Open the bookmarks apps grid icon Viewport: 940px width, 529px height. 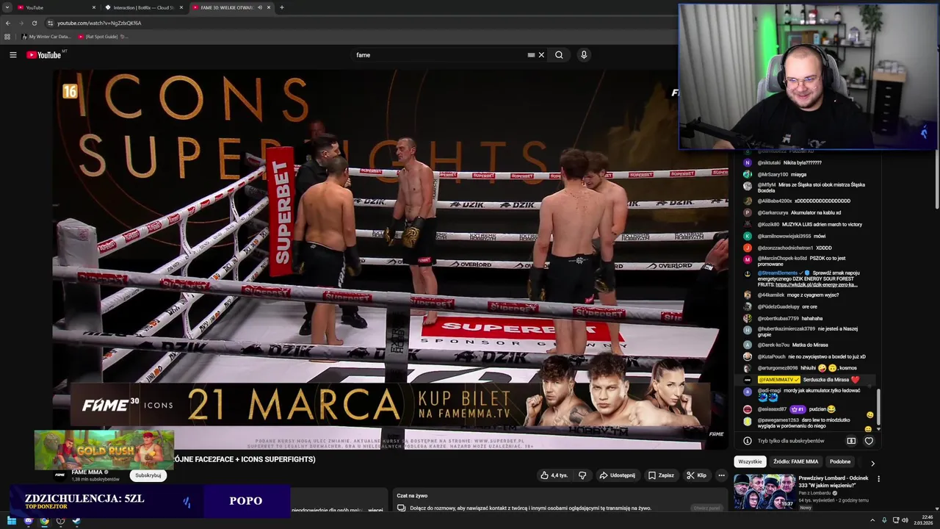click(x=7, y=36)
